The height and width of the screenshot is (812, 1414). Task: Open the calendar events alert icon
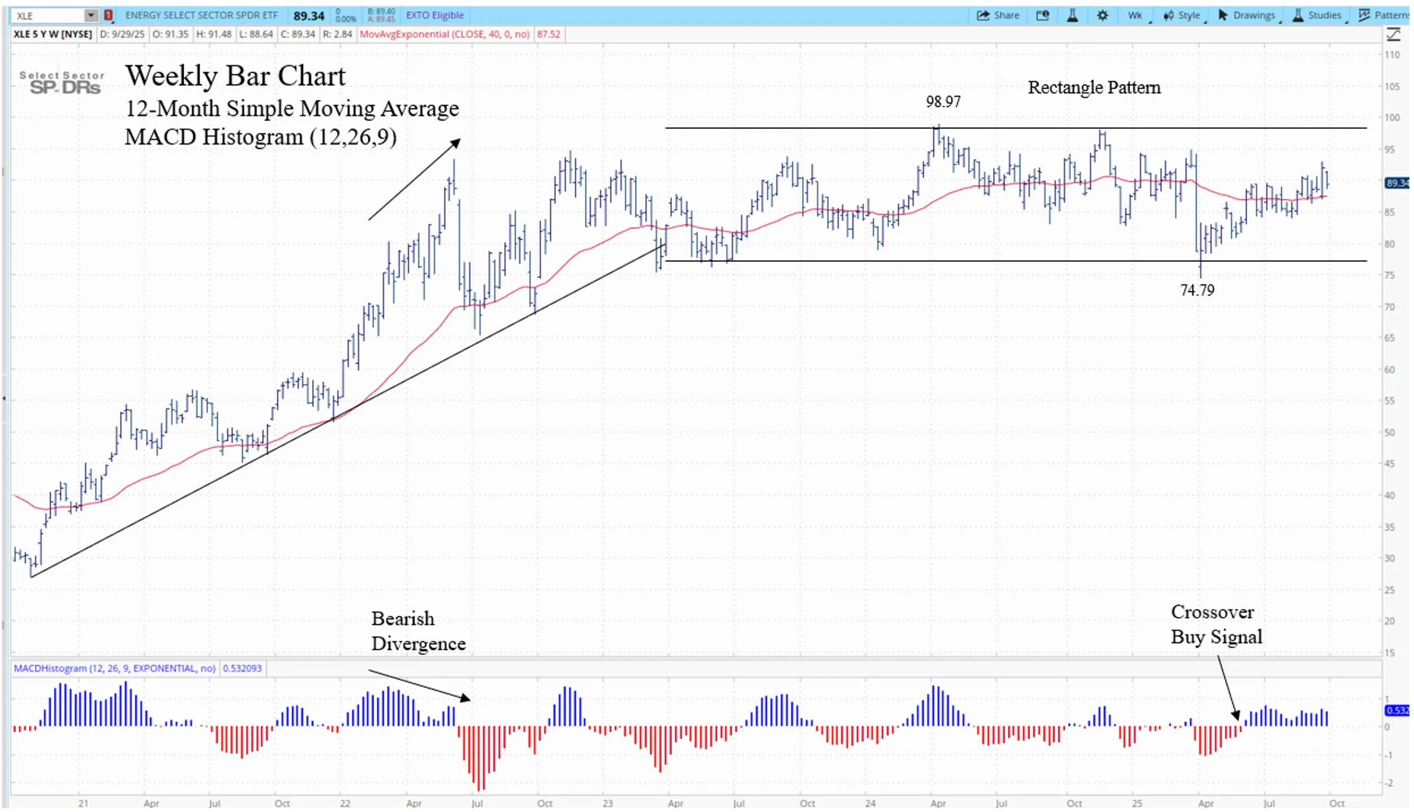[x=1042, y=15]
